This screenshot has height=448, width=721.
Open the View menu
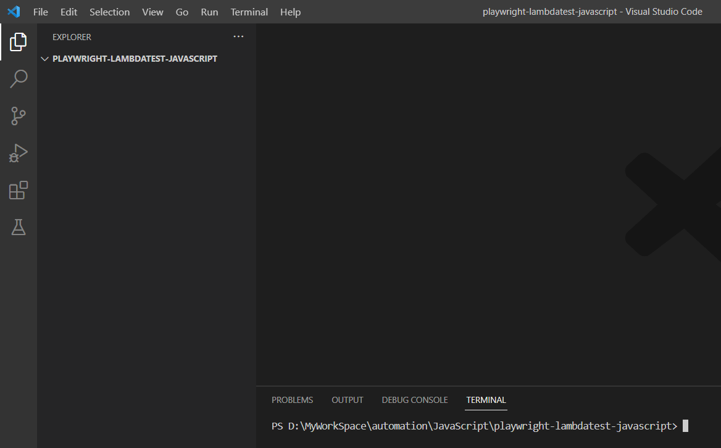pos(152,12)
